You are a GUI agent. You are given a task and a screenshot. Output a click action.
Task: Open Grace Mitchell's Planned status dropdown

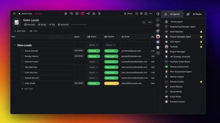click(x=94, y=51)
